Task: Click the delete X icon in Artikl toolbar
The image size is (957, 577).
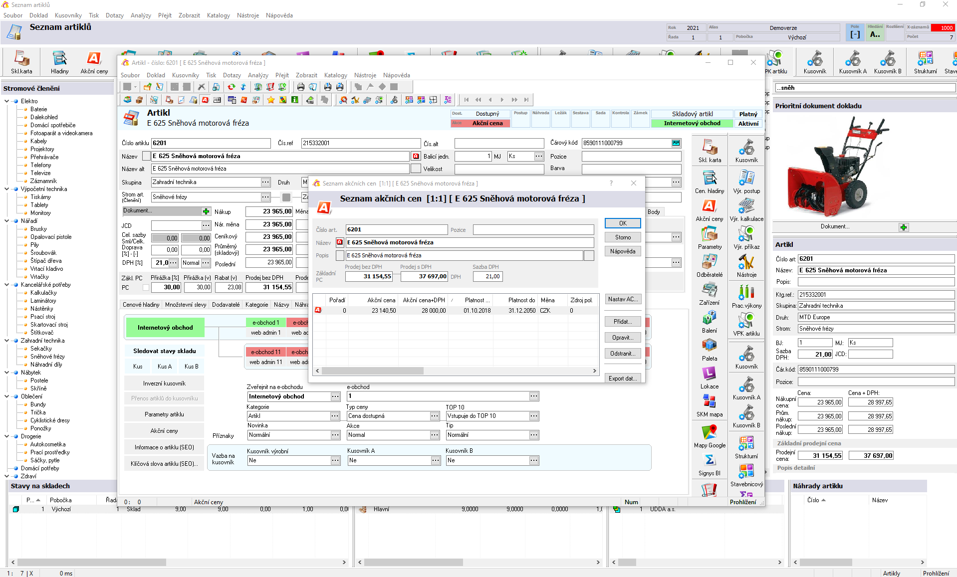Action: pyautogui.click(x=201, y=87)
